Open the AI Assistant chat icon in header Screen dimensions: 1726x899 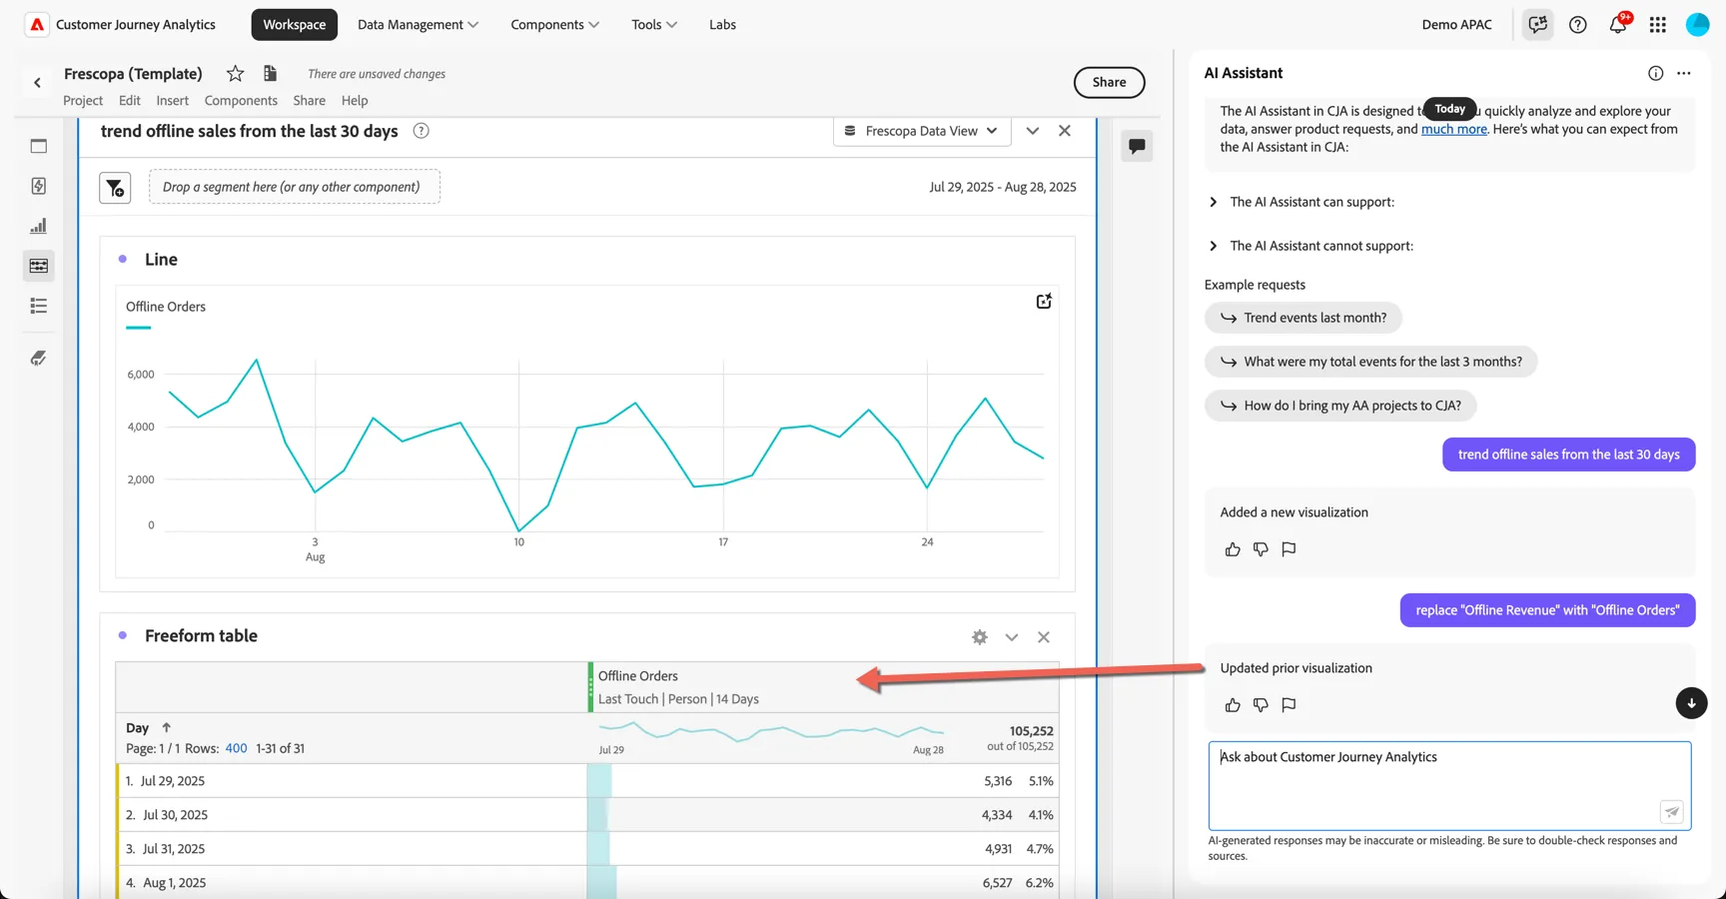1537,24
